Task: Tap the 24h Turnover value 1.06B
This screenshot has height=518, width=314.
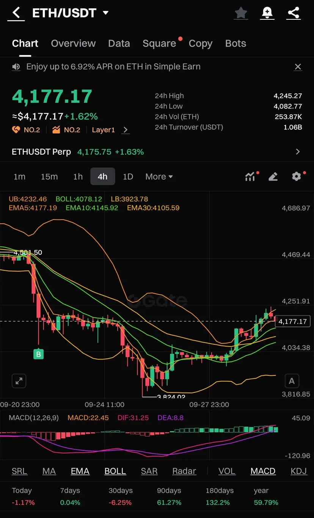Action: (293, 127)
